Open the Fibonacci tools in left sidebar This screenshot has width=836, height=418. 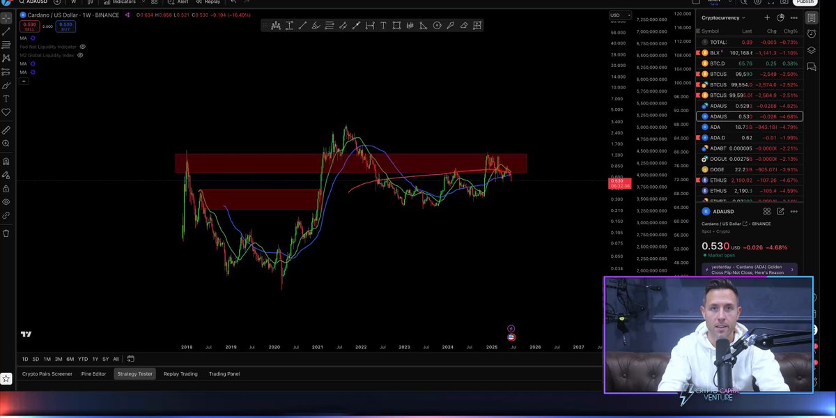coord(6,45)
